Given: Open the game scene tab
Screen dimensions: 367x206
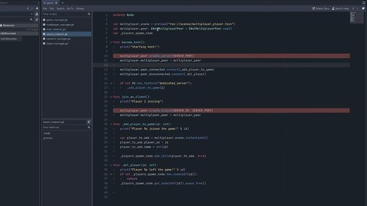Looking at the screenshot, I should [x=50, y=3].
